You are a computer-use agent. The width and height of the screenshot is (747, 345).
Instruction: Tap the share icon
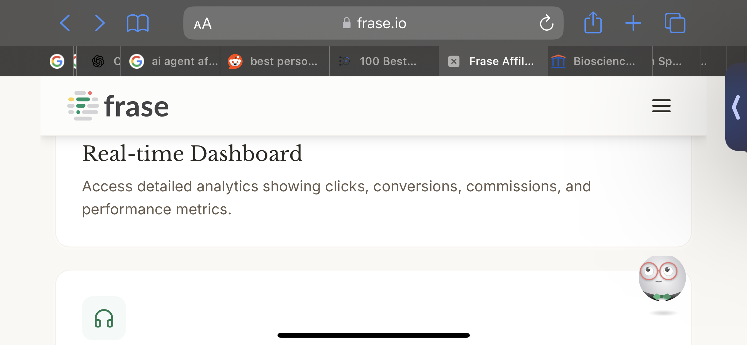coord(593,22)
